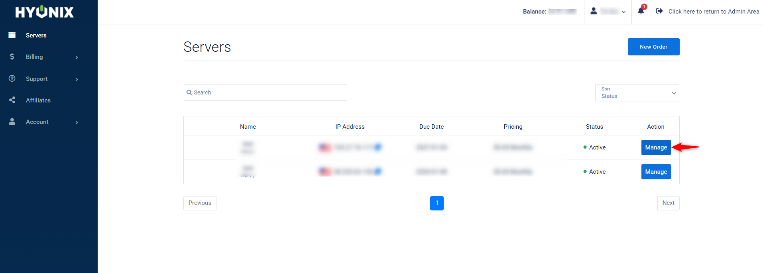Click the user profile icon in header
Screen dimensions: 763x273
594,11
